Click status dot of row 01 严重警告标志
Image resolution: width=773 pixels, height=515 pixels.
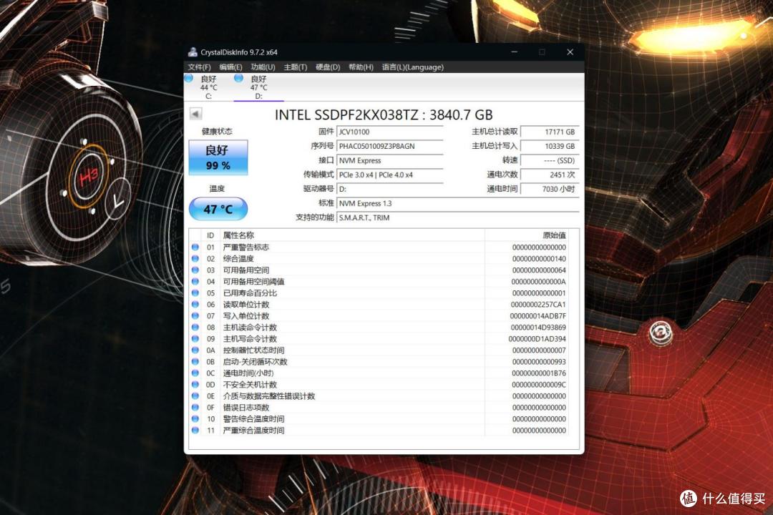[195, 247]
